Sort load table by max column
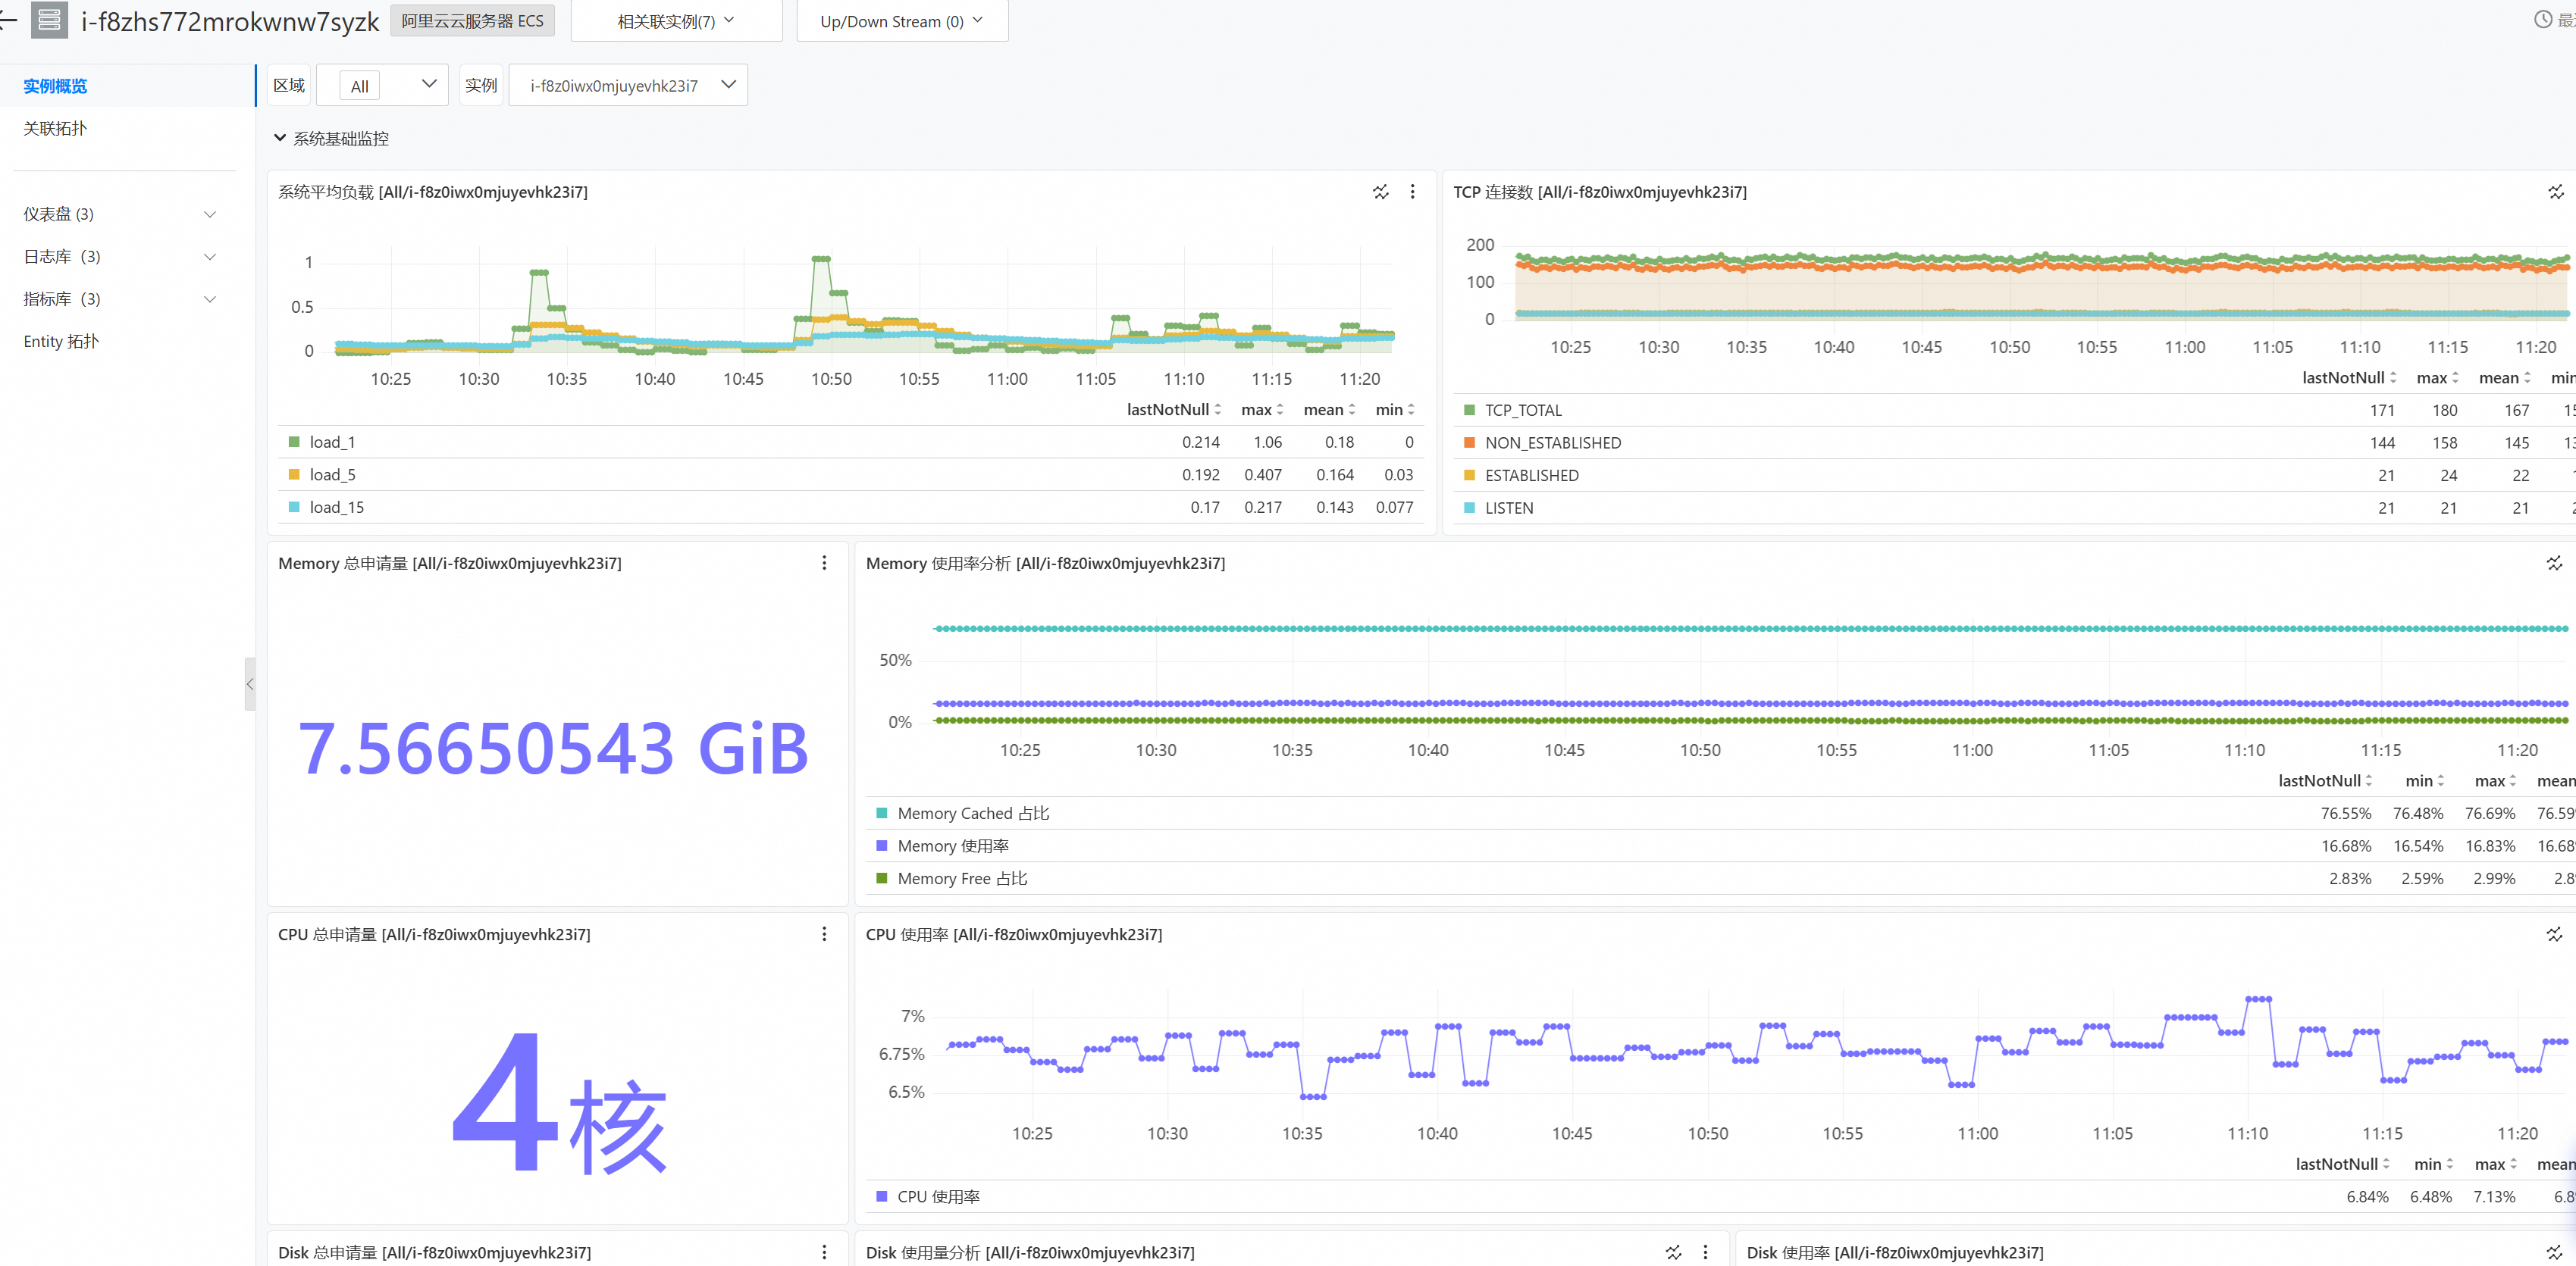2576x1266 pixels. (1262, 410)
